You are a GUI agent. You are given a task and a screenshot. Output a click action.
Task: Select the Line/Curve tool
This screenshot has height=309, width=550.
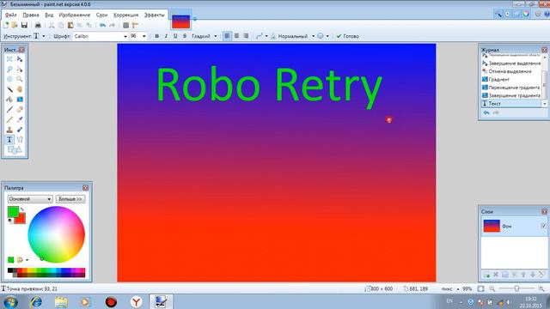(x=20, y=140)
